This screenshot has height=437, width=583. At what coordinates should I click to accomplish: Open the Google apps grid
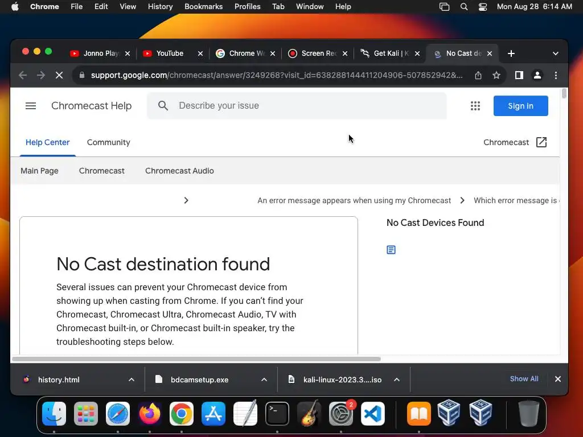pyautogui.click(x=475, y=106)
